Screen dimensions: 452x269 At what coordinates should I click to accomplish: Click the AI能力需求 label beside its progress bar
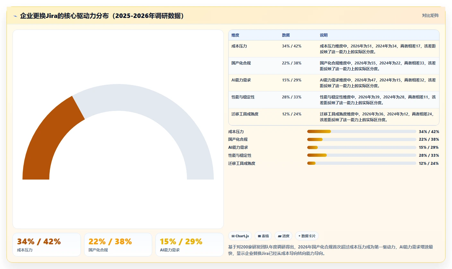[238, 147]
